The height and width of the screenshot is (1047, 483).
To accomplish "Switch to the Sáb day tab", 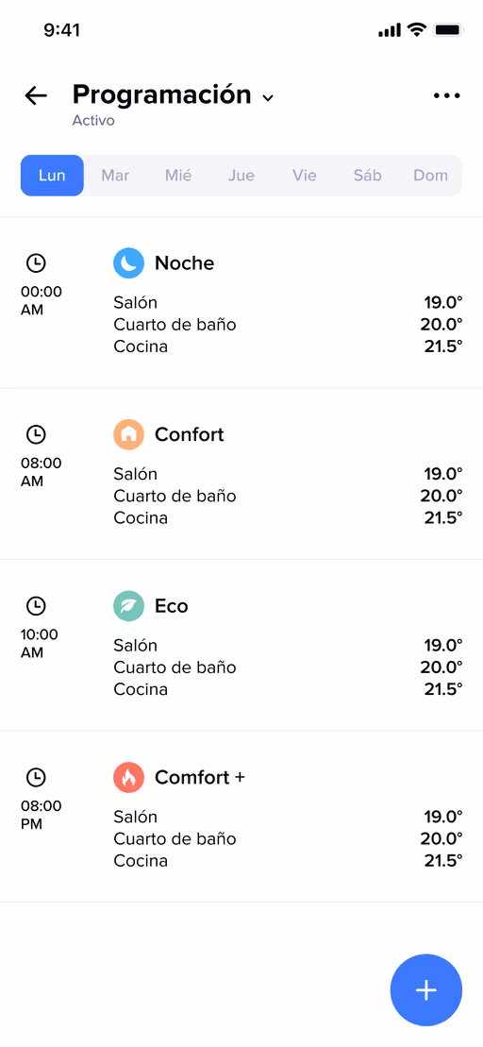I will (x=368, y=176).
